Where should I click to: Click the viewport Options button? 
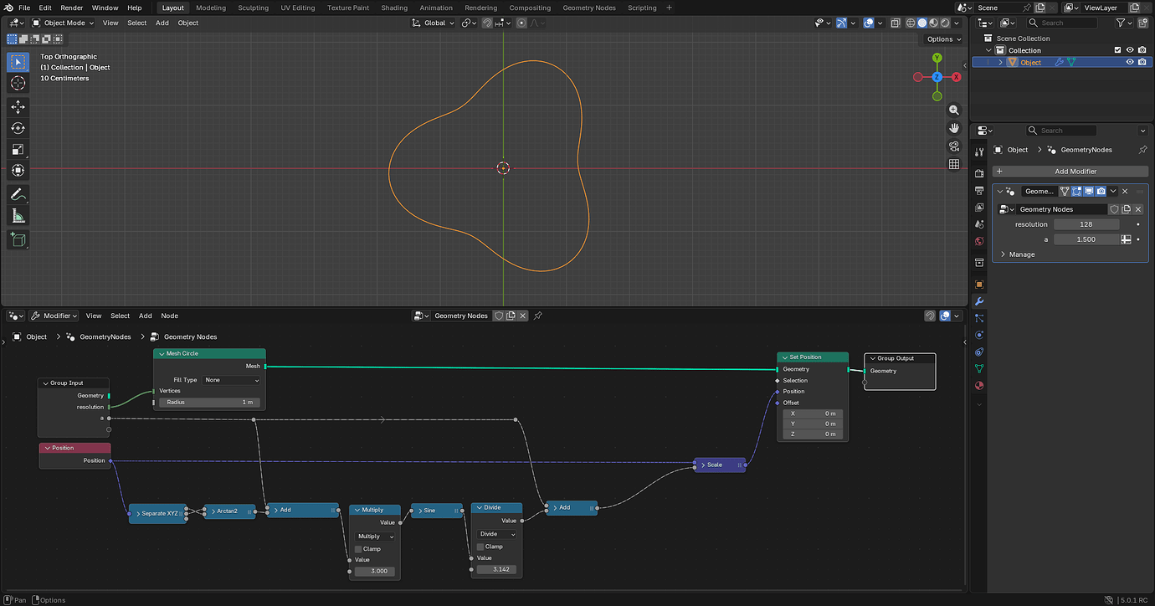click(x=943, y=39)
